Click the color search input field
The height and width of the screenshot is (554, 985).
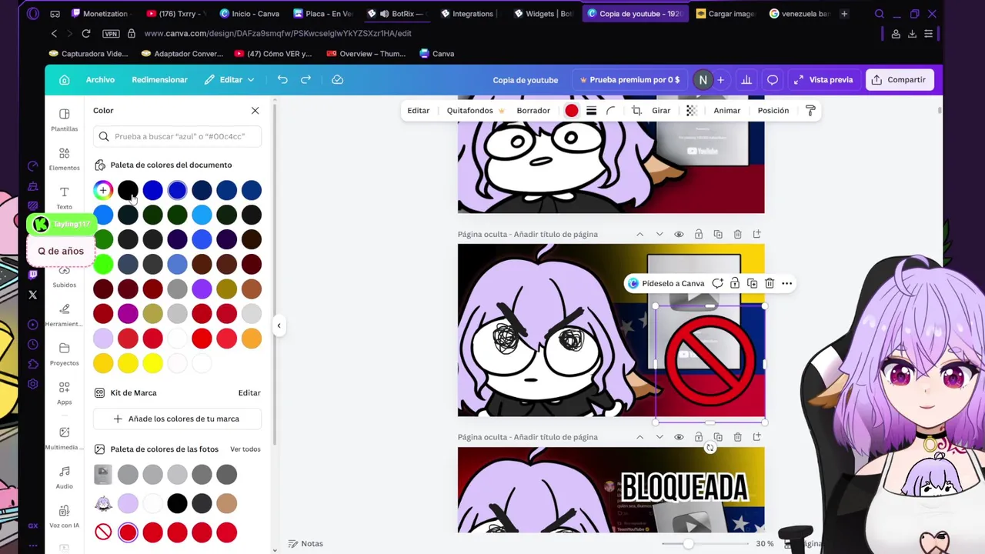point(177,137)
